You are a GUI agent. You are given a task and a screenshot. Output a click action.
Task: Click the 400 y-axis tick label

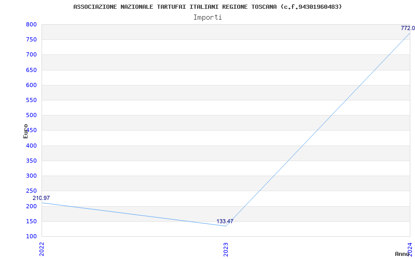click(31, 146)
